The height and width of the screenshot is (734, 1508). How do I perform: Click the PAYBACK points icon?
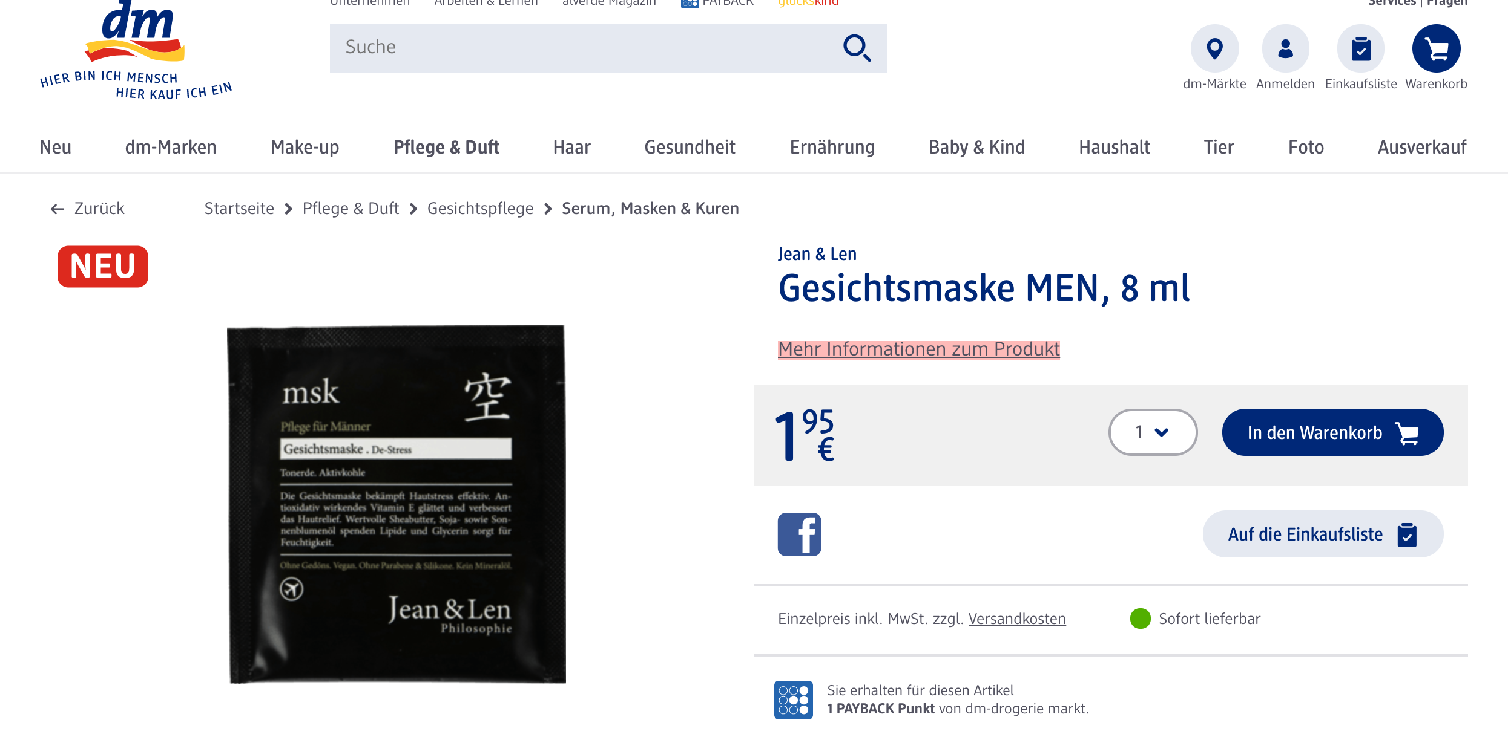coord(793,700)
